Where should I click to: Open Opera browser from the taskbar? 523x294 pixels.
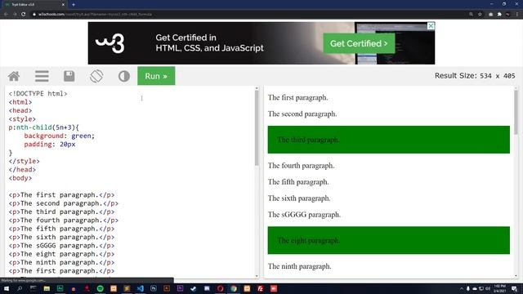[220, 288]
